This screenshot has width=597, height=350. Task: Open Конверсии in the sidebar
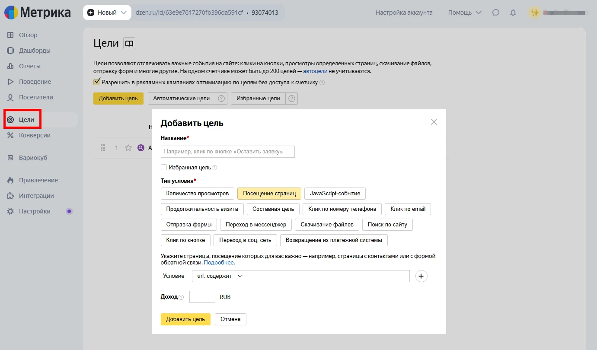click(35, 135)
